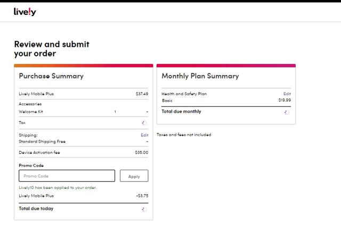Apply the promo code with Apply button
The image size is (341, 225).
point(134,176)
